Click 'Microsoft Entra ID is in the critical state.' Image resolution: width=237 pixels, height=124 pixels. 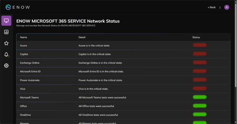101,72
